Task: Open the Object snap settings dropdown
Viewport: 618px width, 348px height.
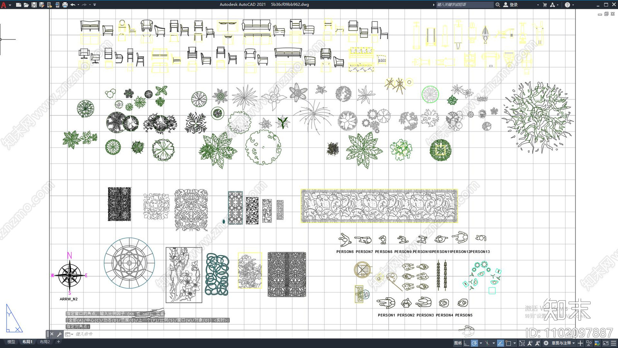Action: pyautogui.click(x=514, y=343)
